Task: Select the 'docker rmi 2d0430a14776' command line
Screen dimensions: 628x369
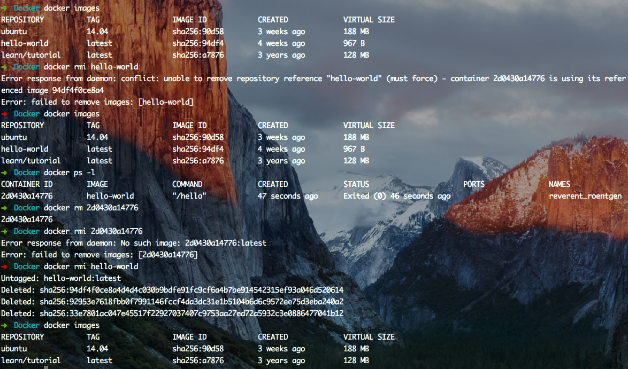Action: (x=93, y=231)
